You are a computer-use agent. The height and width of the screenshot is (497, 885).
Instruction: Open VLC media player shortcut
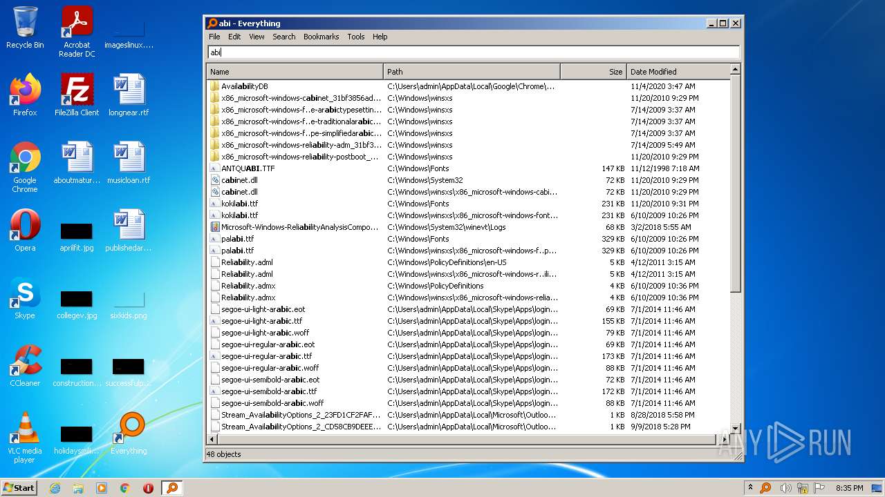[x=25, y=438]
